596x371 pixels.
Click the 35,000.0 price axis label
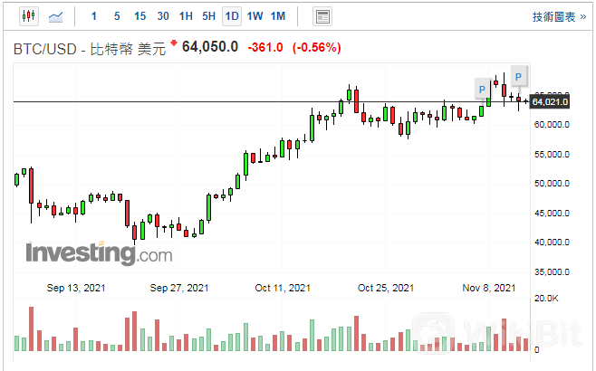pos(552,271)
